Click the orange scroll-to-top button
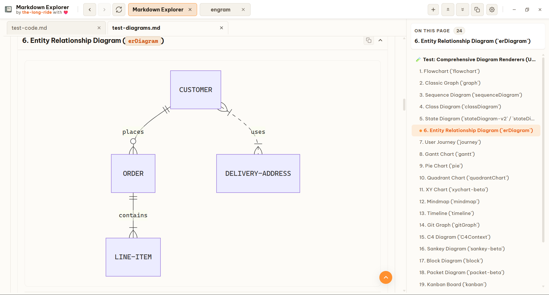This screenshot has width=549, height=295. tap(386, 277)
